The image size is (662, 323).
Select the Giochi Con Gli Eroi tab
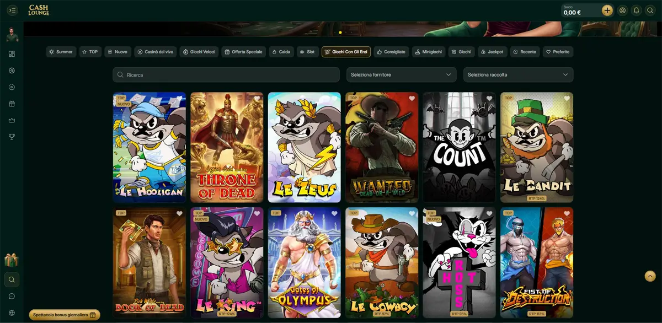(346, 52)
